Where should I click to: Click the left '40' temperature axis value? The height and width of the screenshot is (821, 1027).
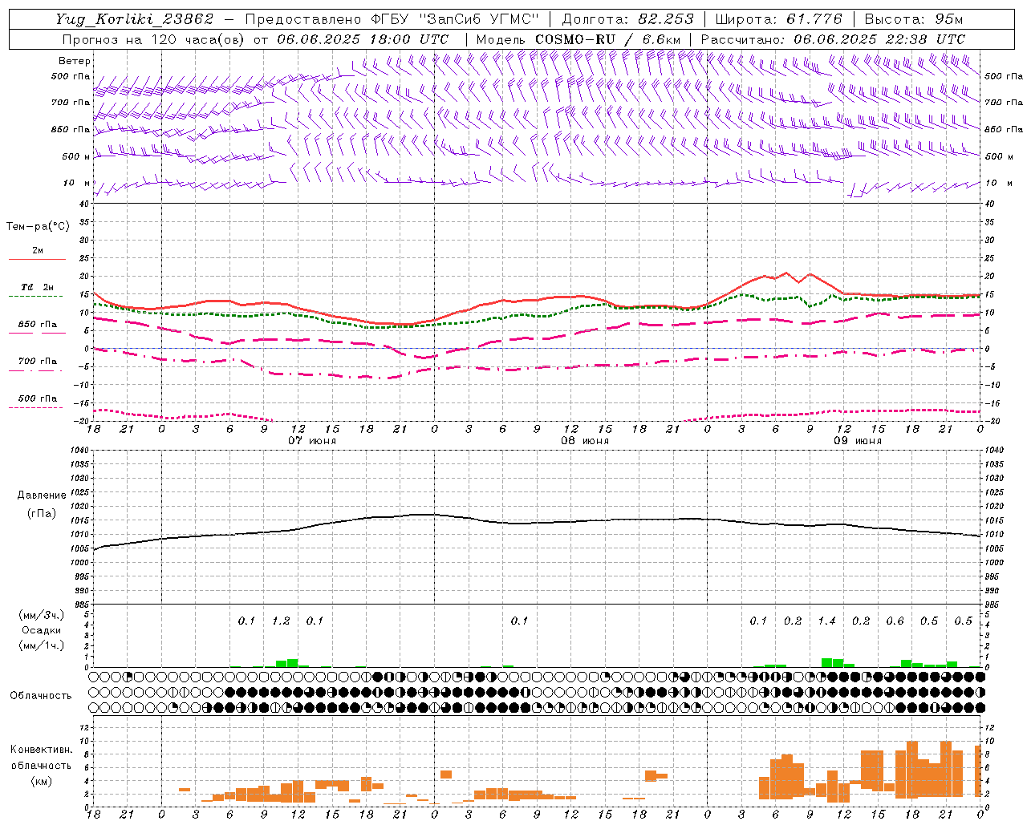click(x=84, y=204)
